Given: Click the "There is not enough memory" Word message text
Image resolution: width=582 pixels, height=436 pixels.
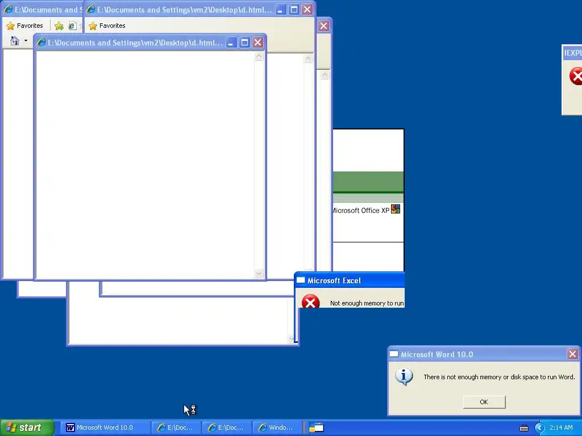Looking at the screenshot, I should [x=499, y=377].
